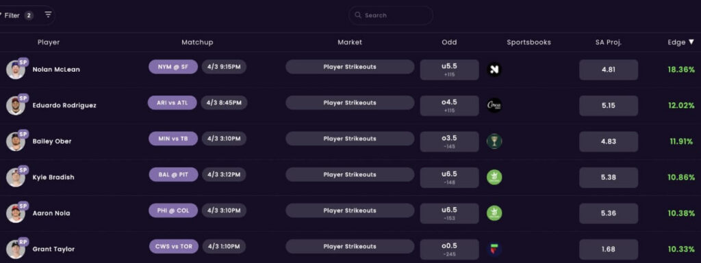Click the 11.91% edge value
This screenshot has height=263, width=701.
click(681, 141)
